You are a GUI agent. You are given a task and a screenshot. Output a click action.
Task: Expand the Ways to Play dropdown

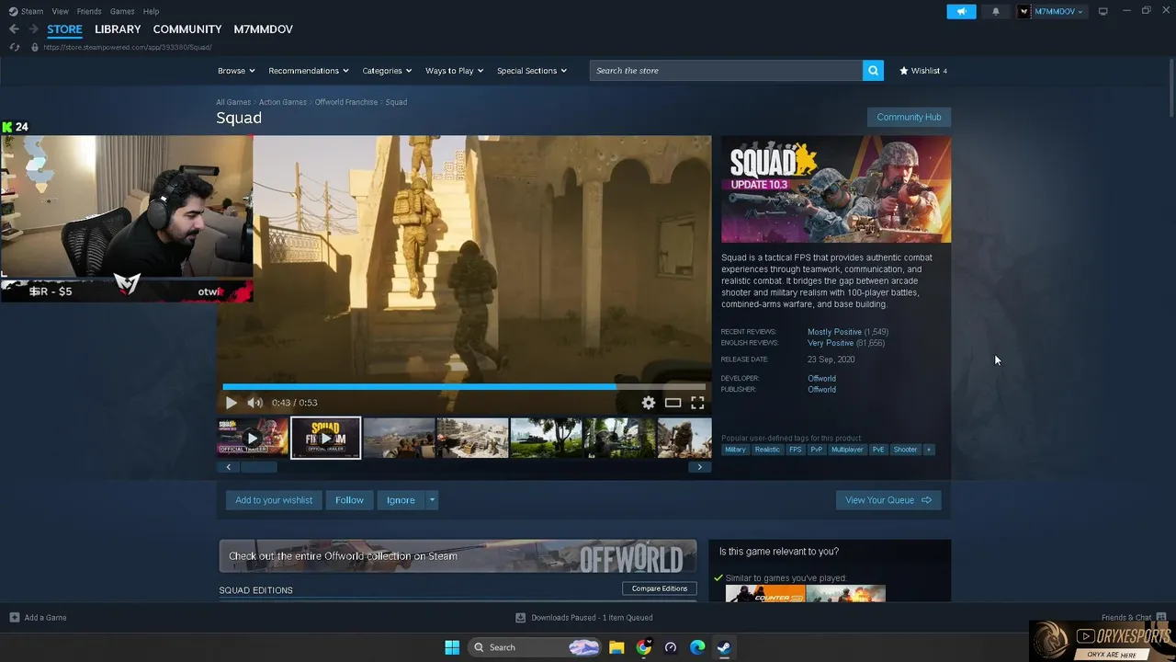pyautogui.click(x=454, y=71)
